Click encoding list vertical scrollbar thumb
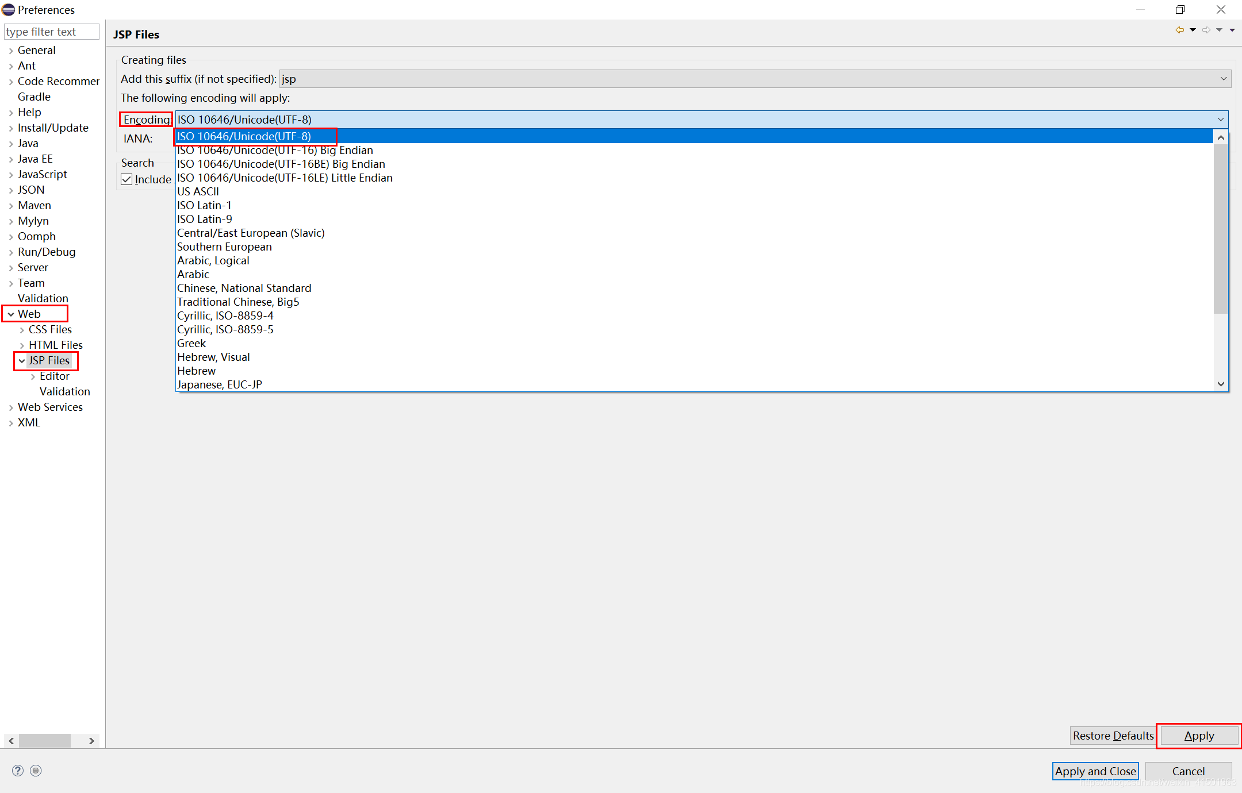This screenshot has width=1242, height=793. [x=1221, y=229]
